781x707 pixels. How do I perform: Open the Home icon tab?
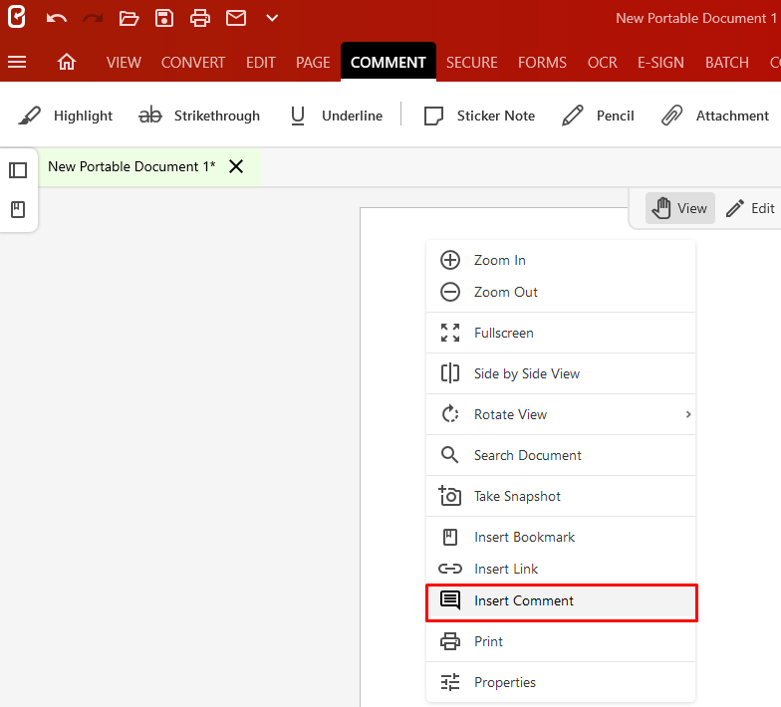click(x=67, y=62)
